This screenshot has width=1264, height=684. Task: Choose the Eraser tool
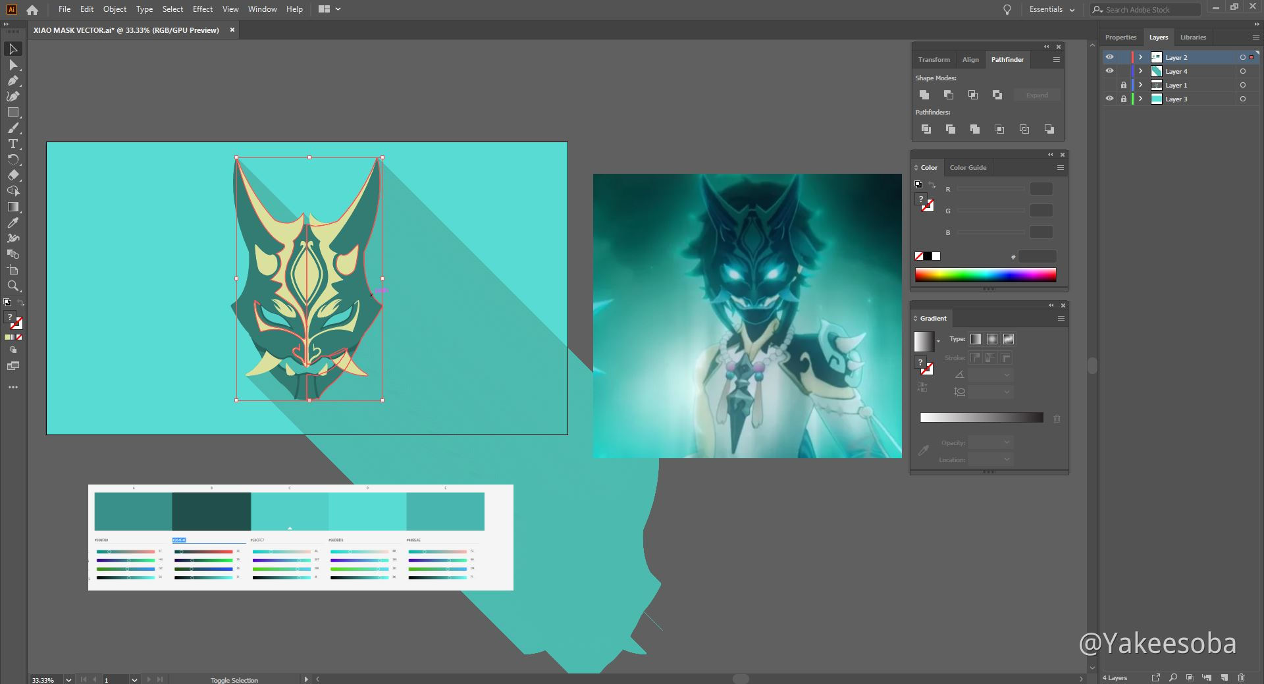coord(13,174)
